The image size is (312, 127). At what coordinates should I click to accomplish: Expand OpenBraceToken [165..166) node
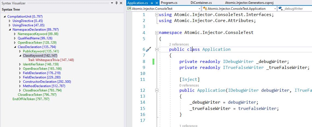(20, 69)
